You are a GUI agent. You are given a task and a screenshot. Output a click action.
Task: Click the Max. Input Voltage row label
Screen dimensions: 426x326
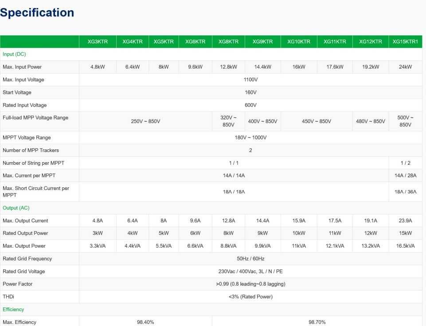pyautogui.click(x=23, y=80)
